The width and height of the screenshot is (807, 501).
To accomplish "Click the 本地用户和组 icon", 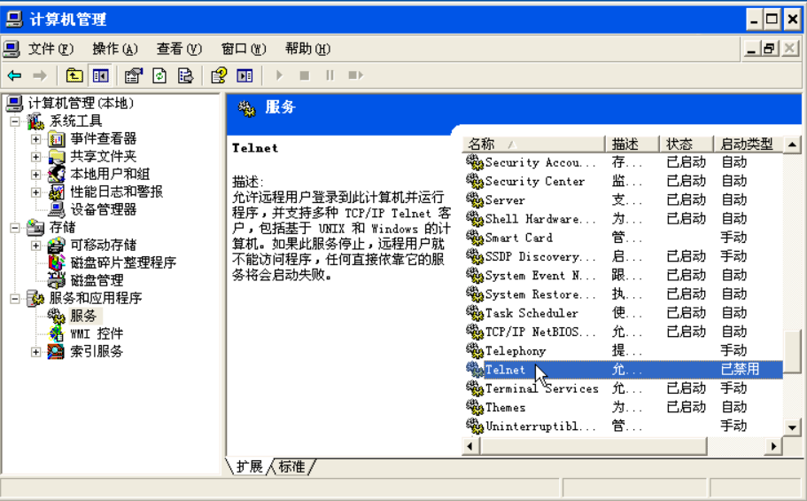I will point(56,174).
